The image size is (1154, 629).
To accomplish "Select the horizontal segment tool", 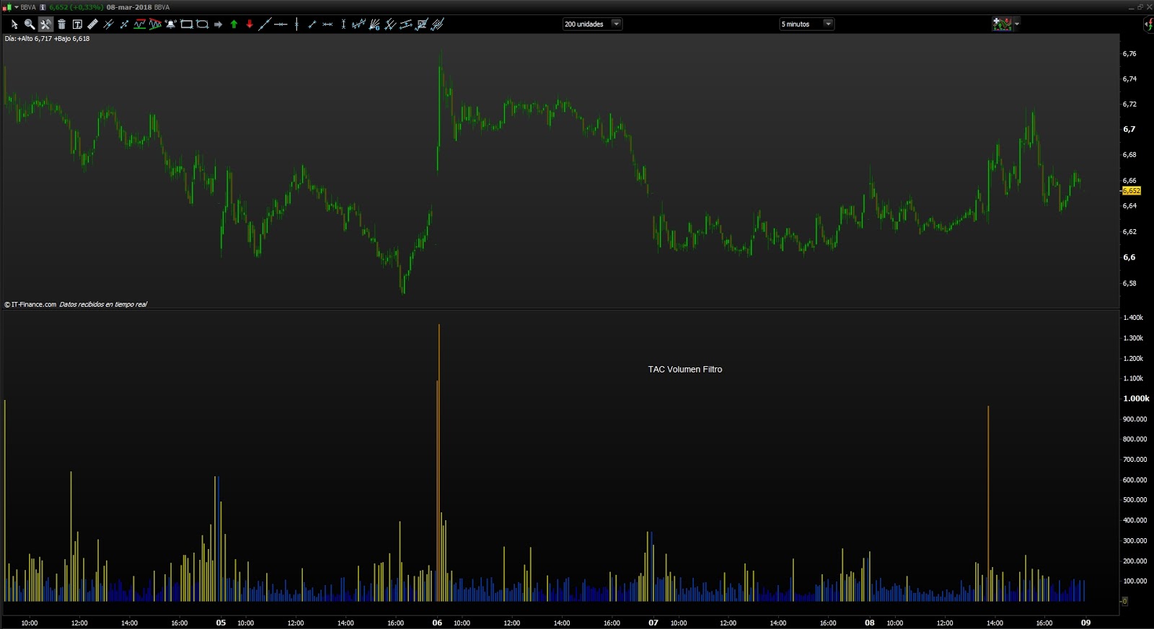I will [x=327, y=24].
